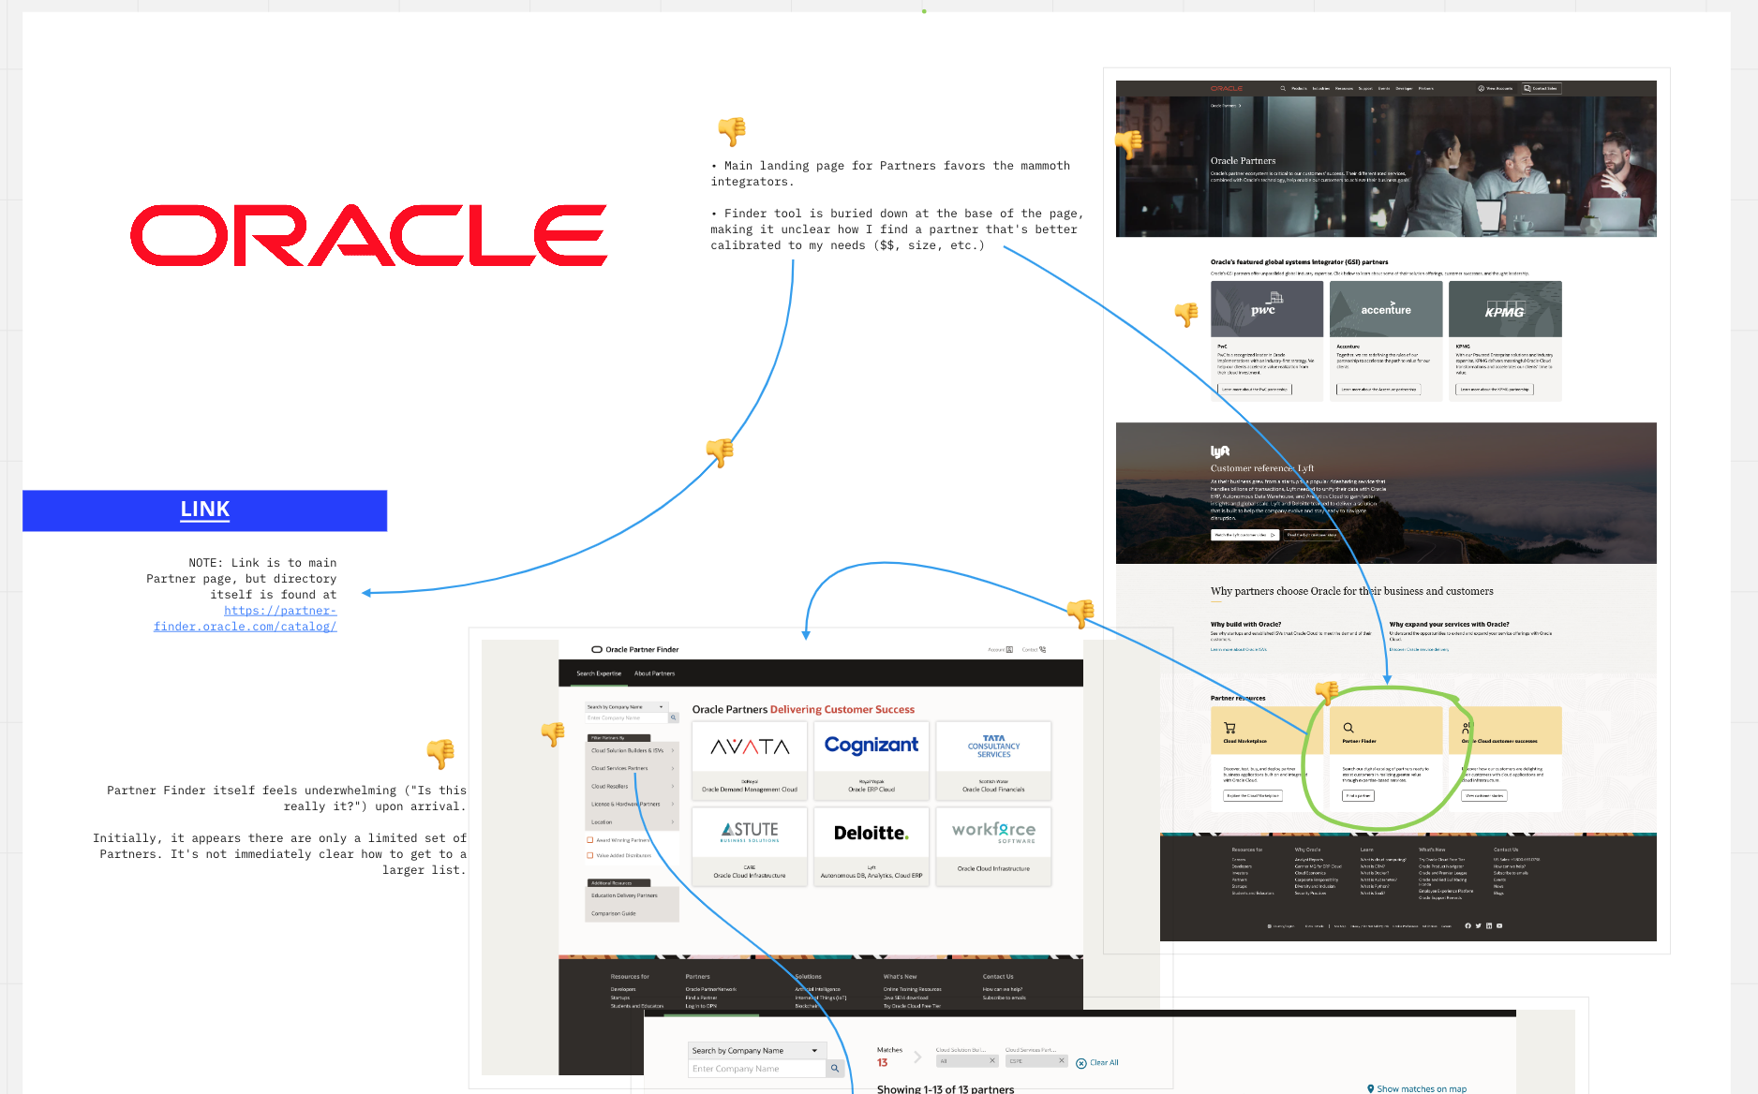This screenshot has width=1758, height=1094.
Task: Open the small Search by Company Name dropdown above Filter Partners By
Action: coord(626,707)
